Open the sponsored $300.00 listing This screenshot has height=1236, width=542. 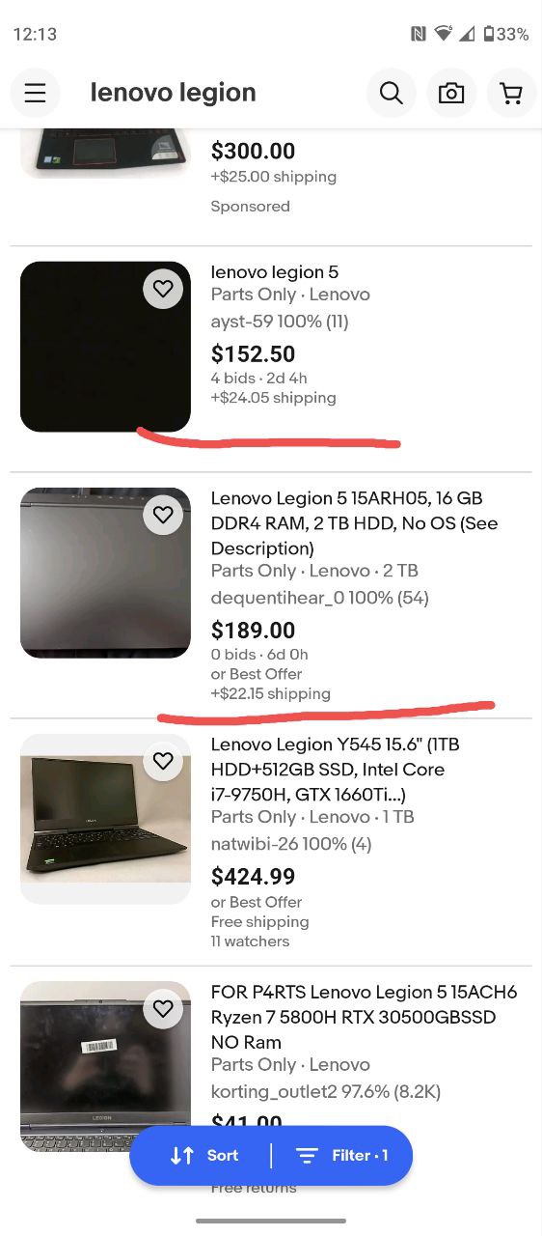254,151
